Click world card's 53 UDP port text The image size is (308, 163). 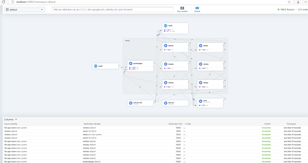(170, 31)
